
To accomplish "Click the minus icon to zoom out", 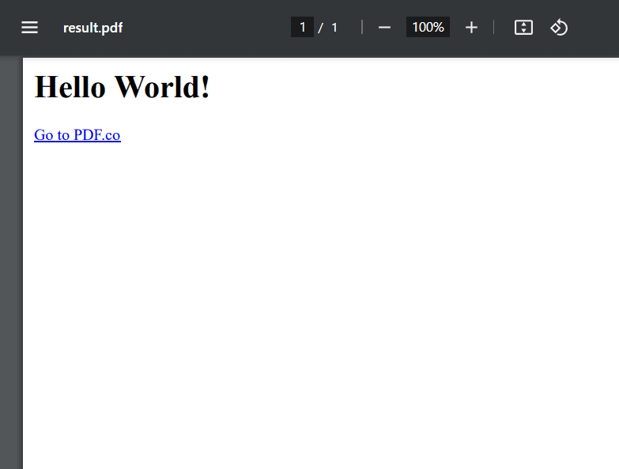I will [x=384, y=28].
